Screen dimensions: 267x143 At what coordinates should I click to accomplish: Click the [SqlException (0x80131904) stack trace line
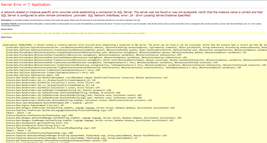pyautogui.click(x=135, y=45)
